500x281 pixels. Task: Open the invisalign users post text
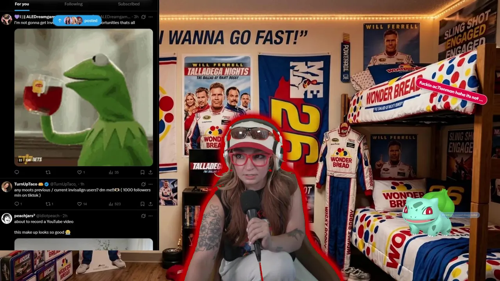tap(82, 192)
